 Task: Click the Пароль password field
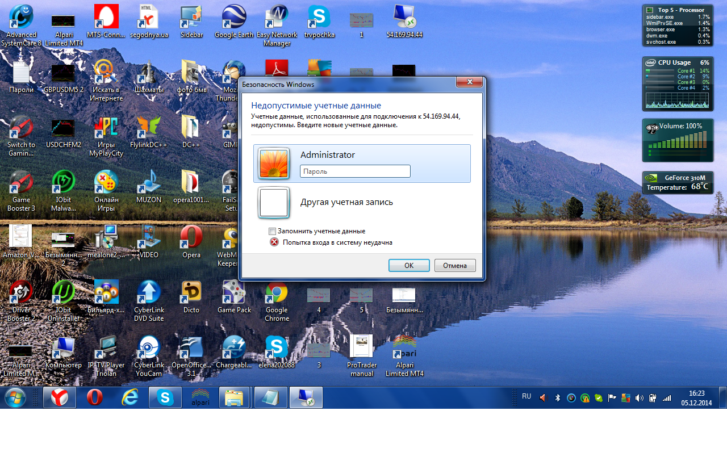tap(355, 171)
